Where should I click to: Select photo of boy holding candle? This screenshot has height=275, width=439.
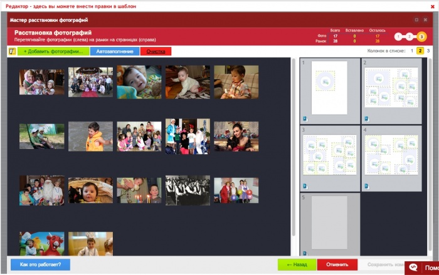(236, 82)
